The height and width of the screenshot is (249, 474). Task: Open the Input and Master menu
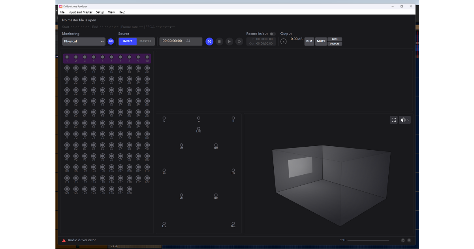pos(80,12)
